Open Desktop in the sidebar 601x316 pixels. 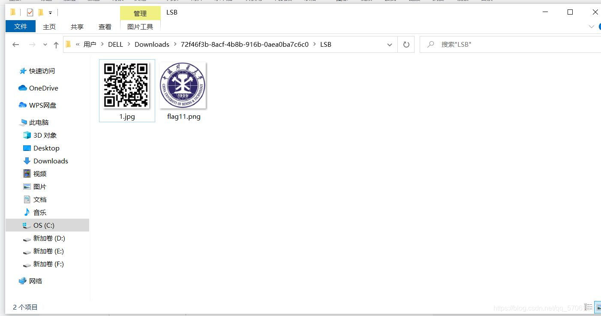tap(41, 148)
